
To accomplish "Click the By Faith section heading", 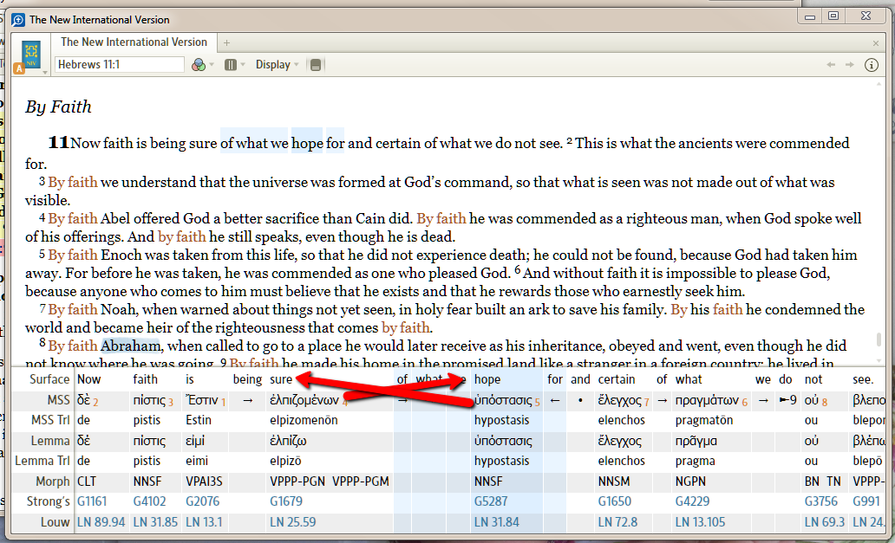I will click(x=58, y=107).
